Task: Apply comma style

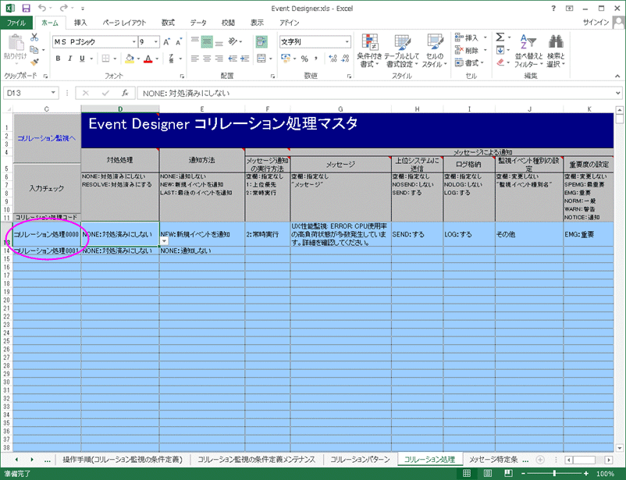Action: click(x=316, y=59)
